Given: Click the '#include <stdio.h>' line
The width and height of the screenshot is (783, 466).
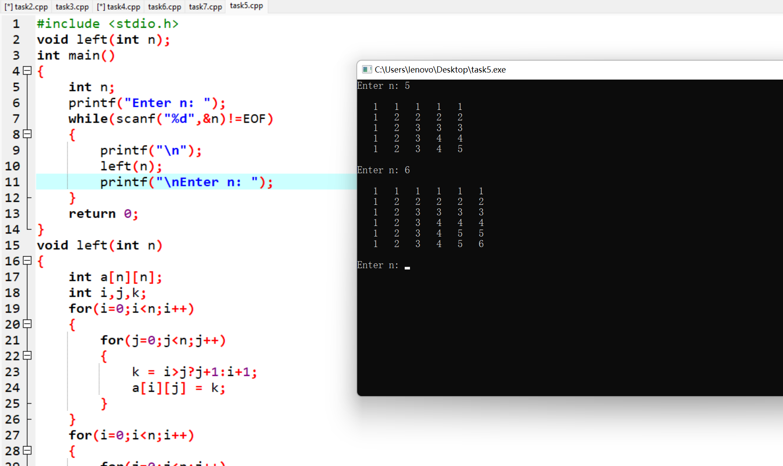Looking at the screenshot, I should (108, 24).
